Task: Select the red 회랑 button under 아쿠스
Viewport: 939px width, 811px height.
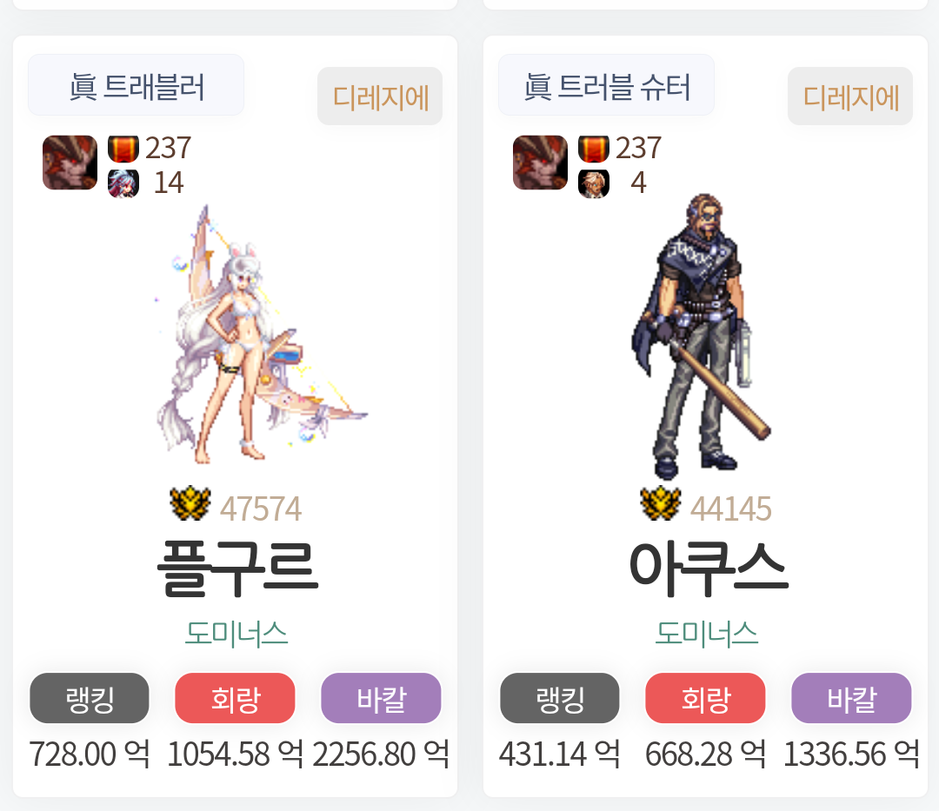Action: (705, 698)
